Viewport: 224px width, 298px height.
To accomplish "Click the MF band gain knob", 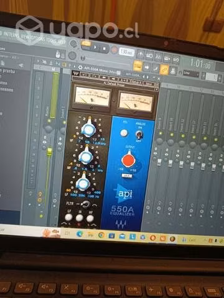I will (86, 156).
